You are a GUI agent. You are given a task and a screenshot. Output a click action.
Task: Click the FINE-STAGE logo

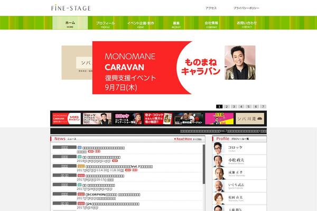71,8
